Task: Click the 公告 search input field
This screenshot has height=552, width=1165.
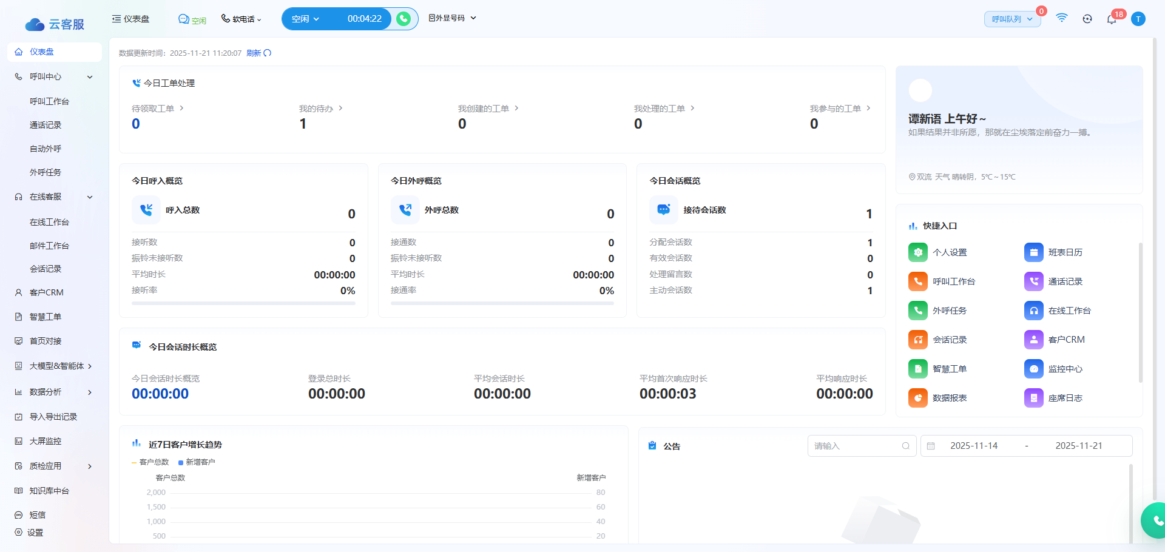Action: point(856,446)
